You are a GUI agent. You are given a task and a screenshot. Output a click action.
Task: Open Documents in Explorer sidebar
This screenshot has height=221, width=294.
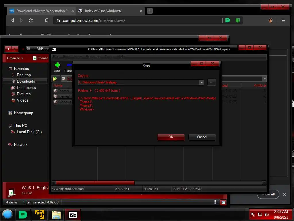[26, 87]
